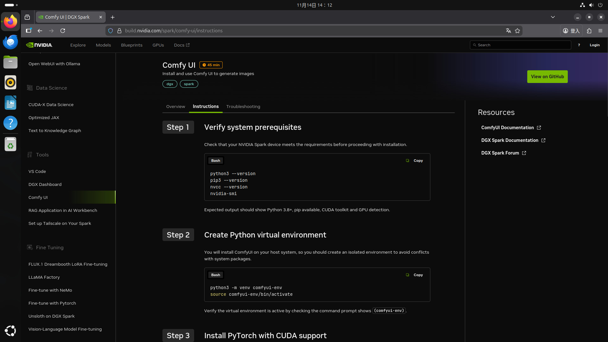608x342 pixels.
Task: Open the Firefox hamburger application menu
Action: pos(600,31)
